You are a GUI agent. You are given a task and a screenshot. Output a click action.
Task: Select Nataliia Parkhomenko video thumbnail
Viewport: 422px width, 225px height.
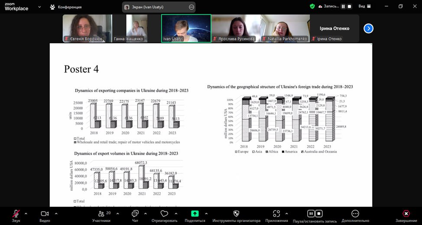pos(285,28)
